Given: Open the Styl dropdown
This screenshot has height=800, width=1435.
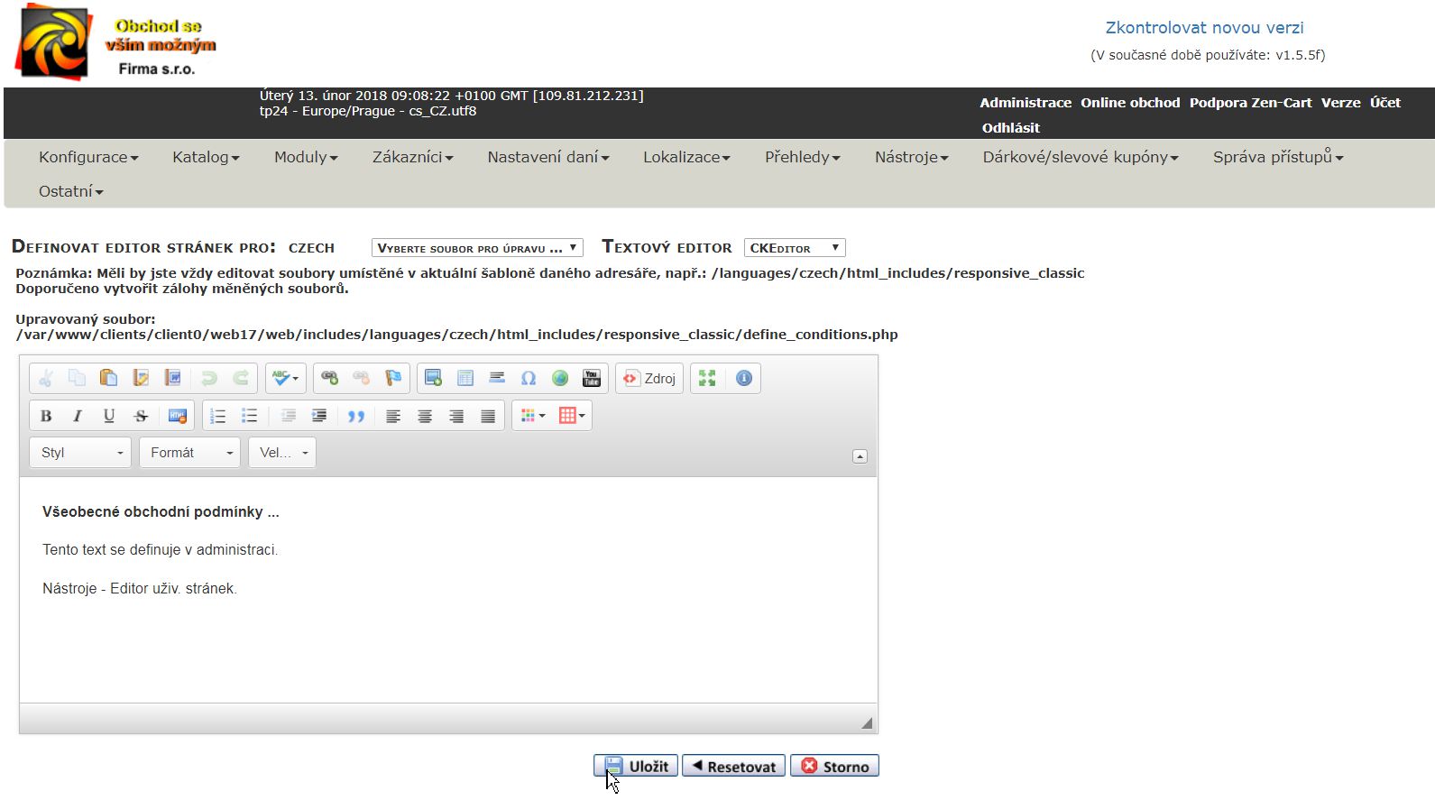Looking at the screenshot, I should (x=80, y=453).
